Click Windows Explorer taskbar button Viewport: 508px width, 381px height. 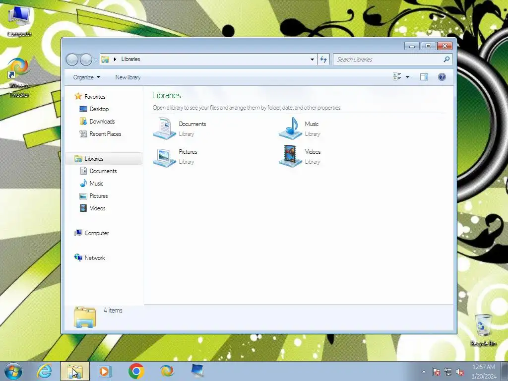(75, 371)
